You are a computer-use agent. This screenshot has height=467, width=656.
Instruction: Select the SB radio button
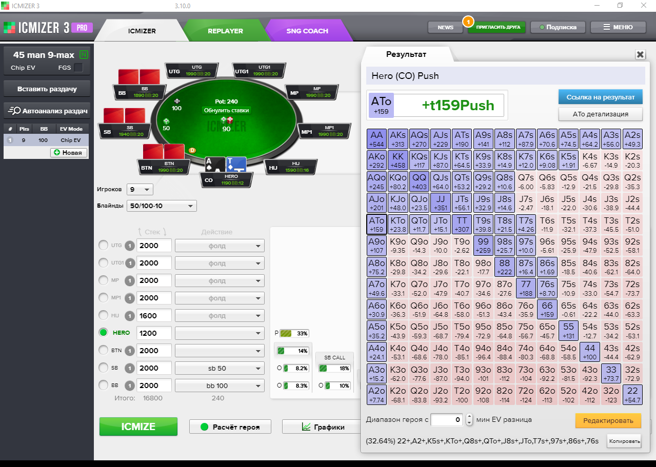103,368
